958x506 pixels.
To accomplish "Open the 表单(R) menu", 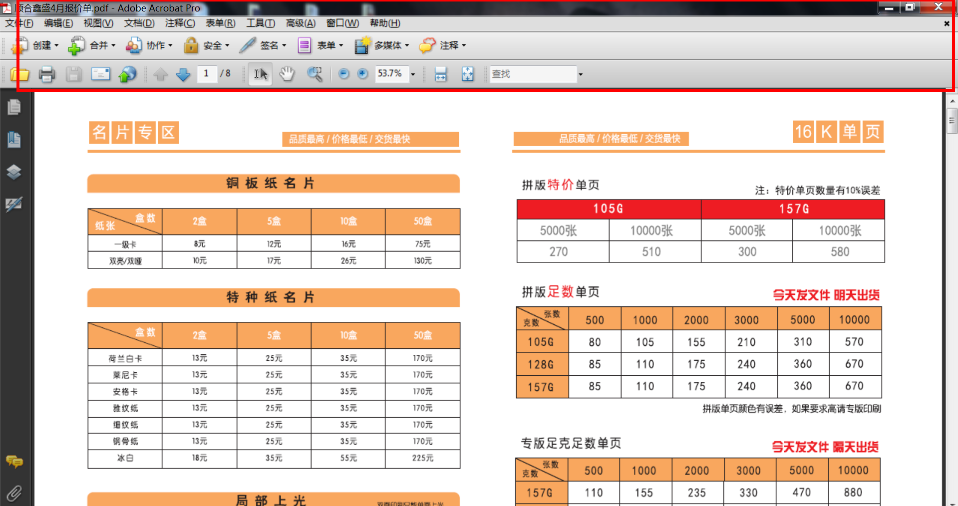I will pos(220,23).
